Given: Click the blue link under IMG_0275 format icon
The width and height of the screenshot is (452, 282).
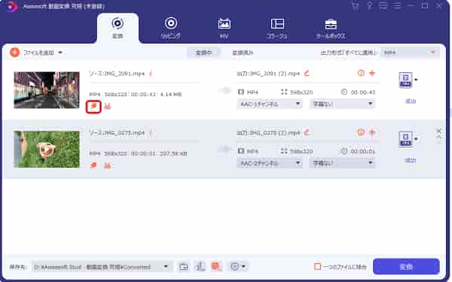Looking at the screenshot, I should tap(411, 160).
